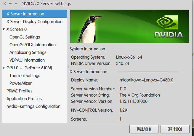Open nvidia-settings Configuration page
Image resolution: width=194 pixels, height=136 pixels.
(33, 106)
